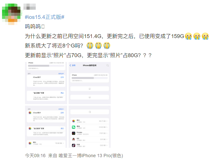This screenshot has height=161, width=214.
Task: Open bottom-left iCloud照片 screenshot thumbnail
Action: coord(46,127)
